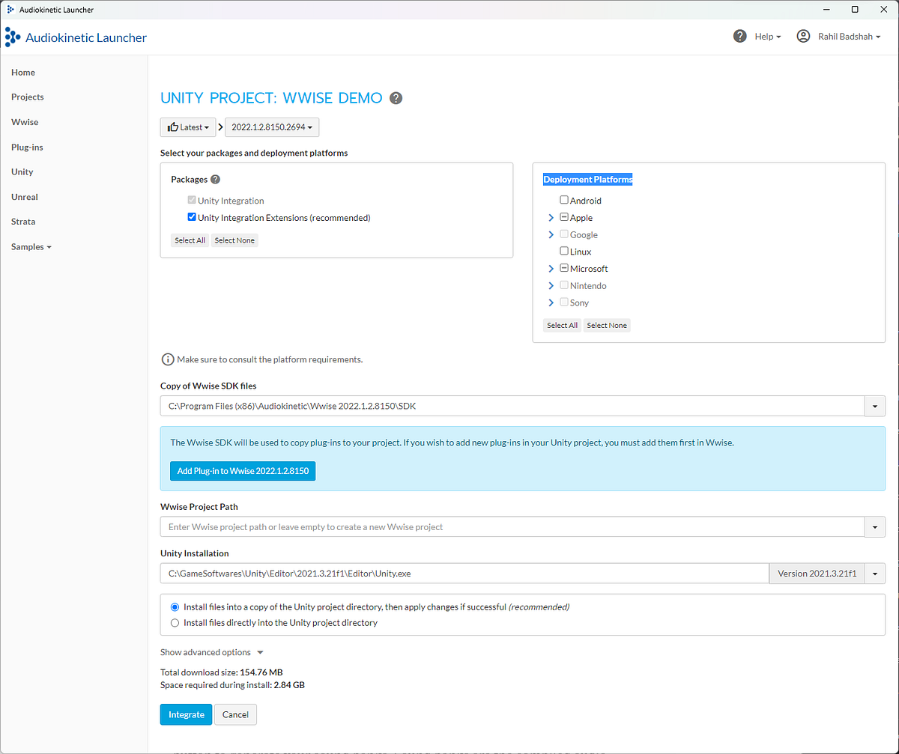This screenshot has height=754, width=899.
Task: Click Add Plug-in to Wwise 2022.1.2.8150
Action: coord(242,471)
